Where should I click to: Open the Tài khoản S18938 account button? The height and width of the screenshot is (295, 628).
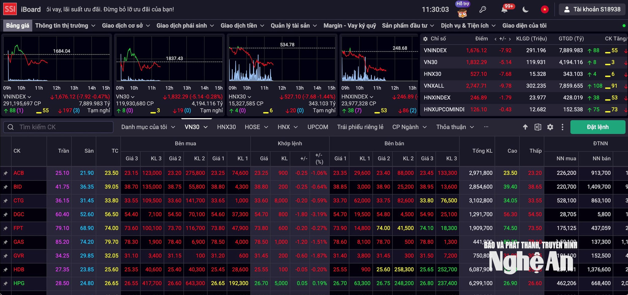coord(592,10)
